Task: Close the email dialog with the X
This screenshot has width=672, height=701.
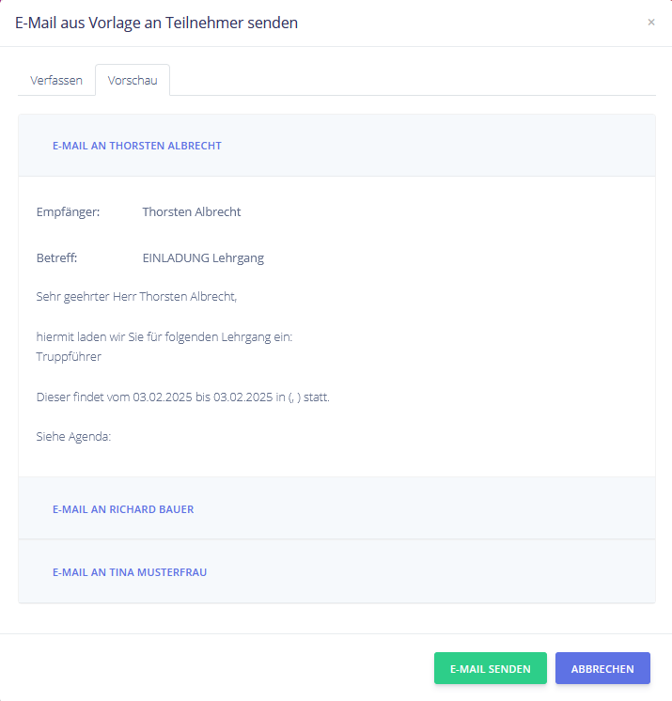Action: pyautogui.click(x=651, y=23)
